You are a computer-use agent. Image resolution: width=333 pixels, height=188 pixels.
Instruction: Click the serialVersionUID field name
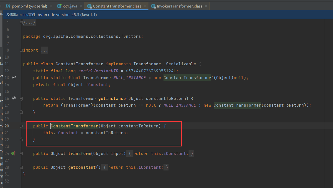pyautogui.click(x=98, y=71)
